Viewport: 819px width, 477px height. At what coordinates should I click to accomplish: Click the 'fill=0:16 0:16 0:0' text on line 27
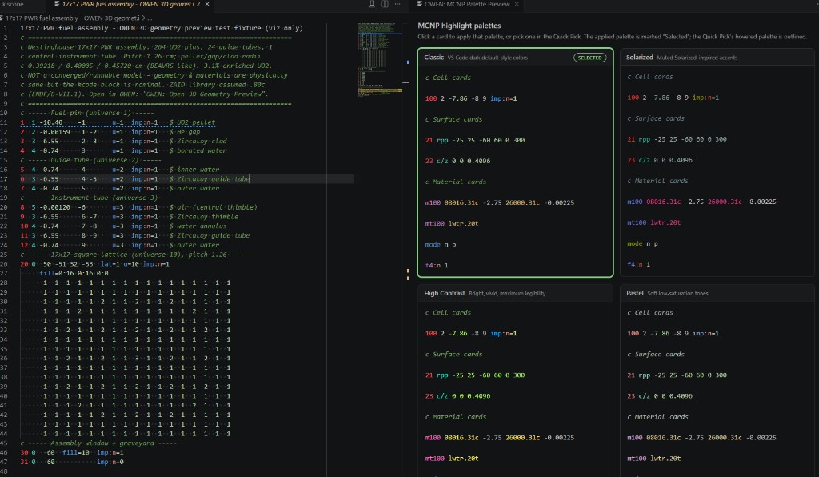click(74, 273)
